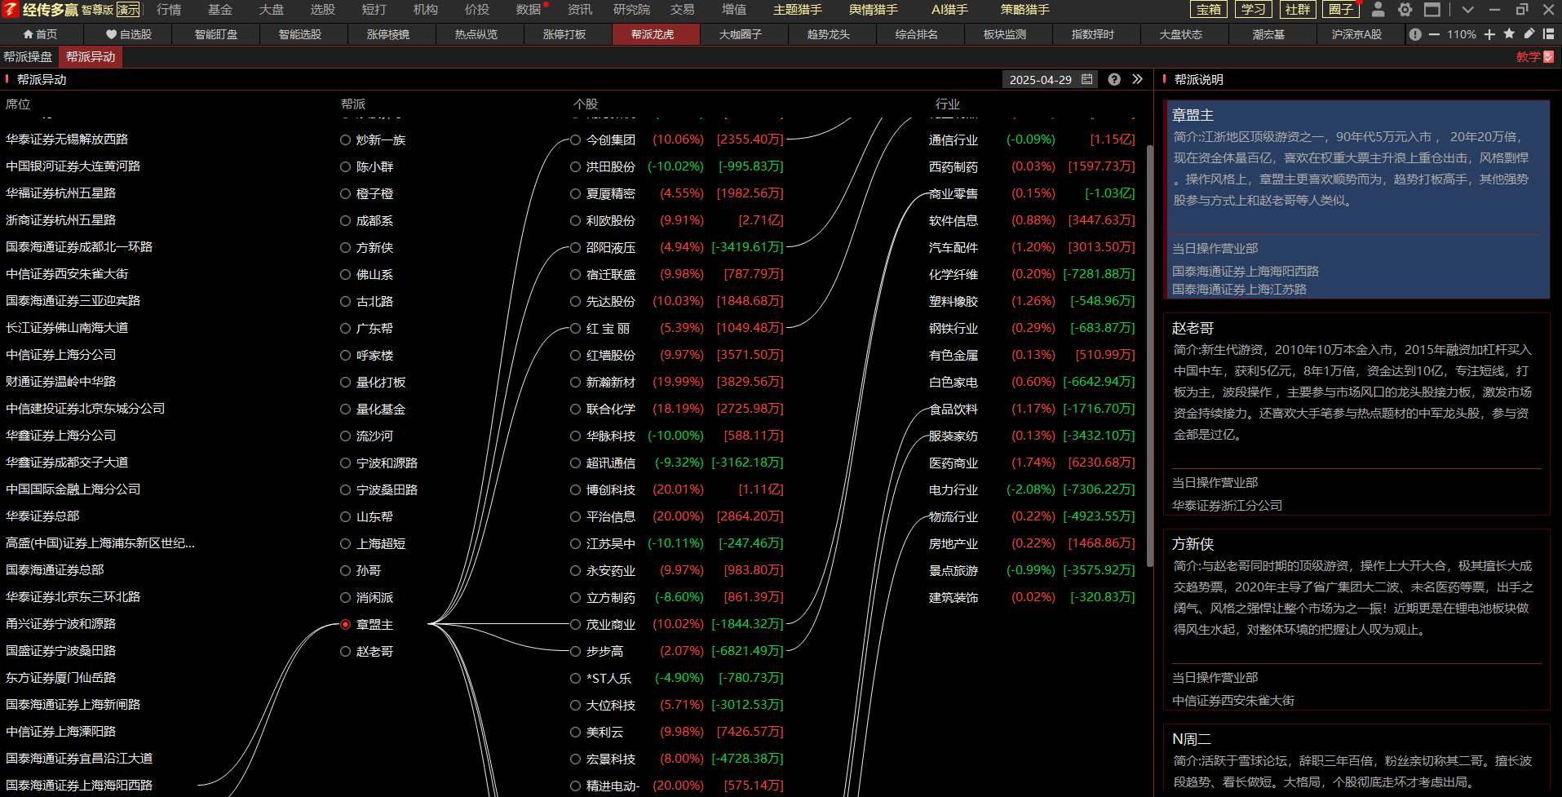Image resolution: width=1562 pixels, height=797 pixels.
Task: Click the exclamation info icon
Action: pyautogui.click(x=1415, y=34)
